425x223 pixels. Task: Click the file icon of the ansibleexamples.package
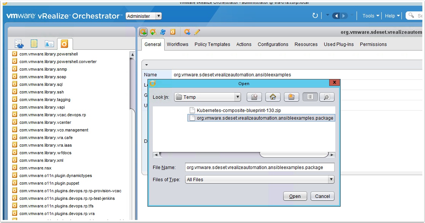point(192,118)
